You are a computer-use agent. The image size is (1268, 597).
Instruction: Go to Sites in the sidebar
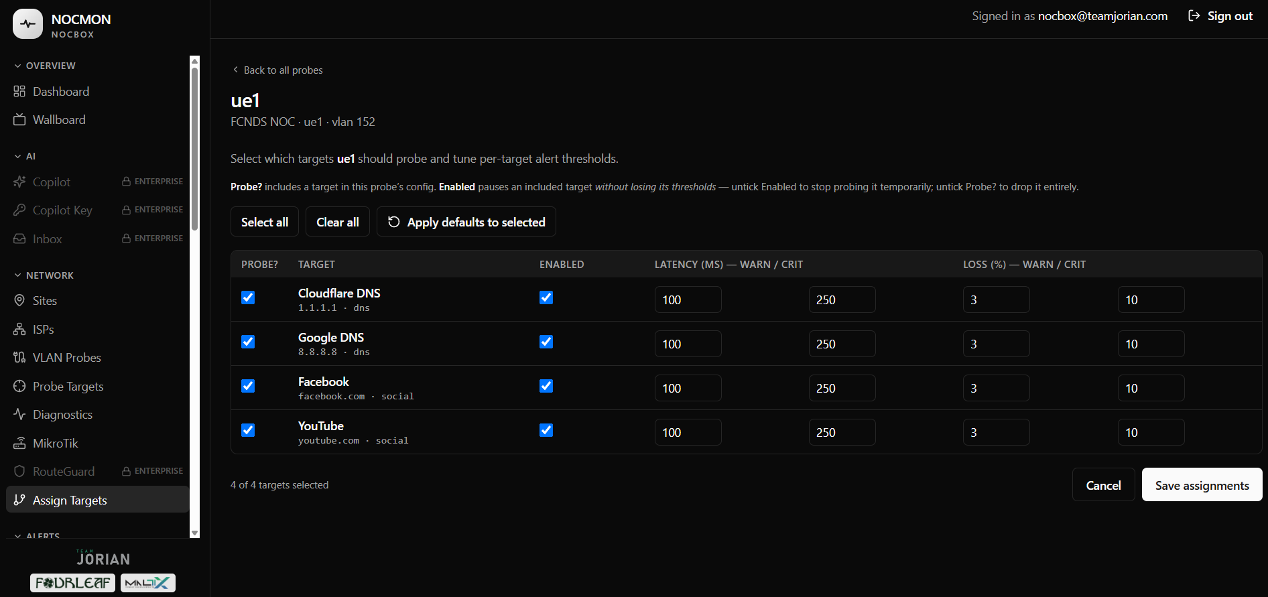coord(98,300)
